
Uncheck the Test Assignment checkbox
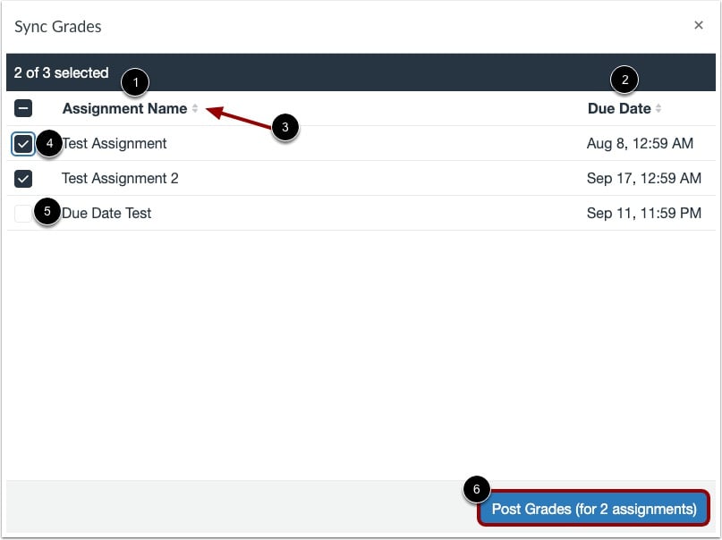point(24,143)
